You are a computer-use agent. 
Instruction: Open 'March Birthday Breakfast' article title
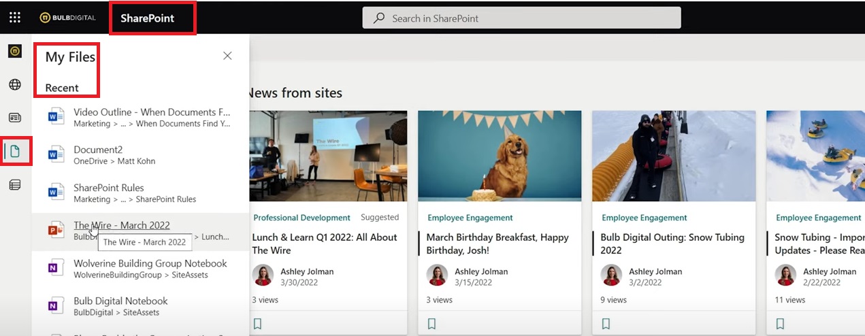click(497, 243)
